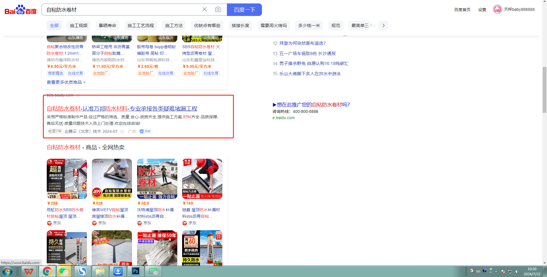547x277 pixels.
Task: Switch to Google Chrome in the taskbar
Action: tap(47, 272)
